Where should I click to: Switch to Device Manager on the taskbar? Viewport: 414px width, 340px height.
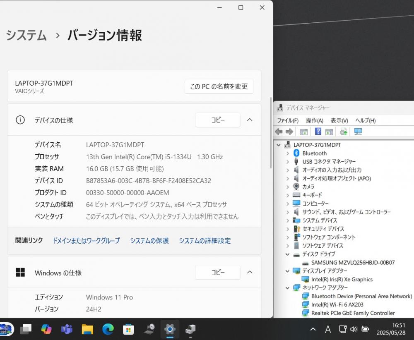pos(190,329)
